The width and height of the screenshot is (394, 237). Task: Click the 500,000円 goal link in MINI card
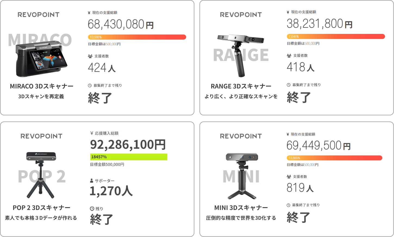click(x=311, y=165)
